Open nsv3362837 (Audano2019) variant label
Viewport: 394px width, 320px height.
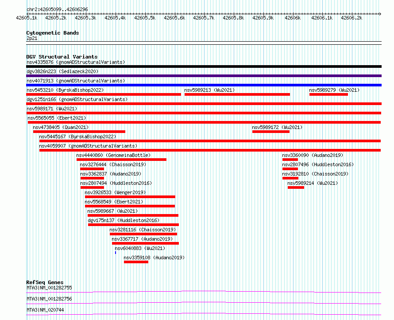coord(111,174)
